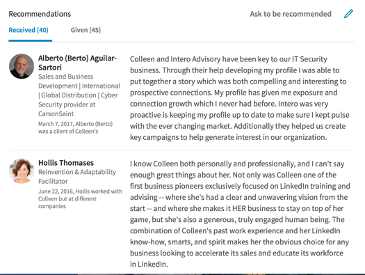Click CarsonSaint company text in headline
The image size is (365, 275).
56,113
